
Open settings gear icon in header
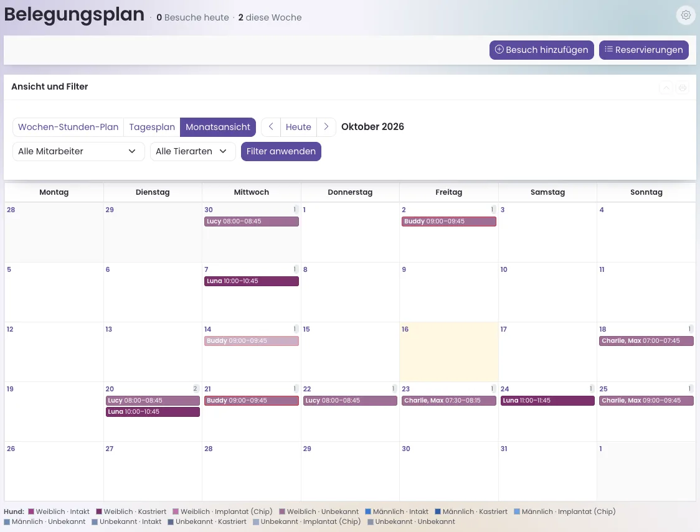pyautogui.click(x=686, y=15)
